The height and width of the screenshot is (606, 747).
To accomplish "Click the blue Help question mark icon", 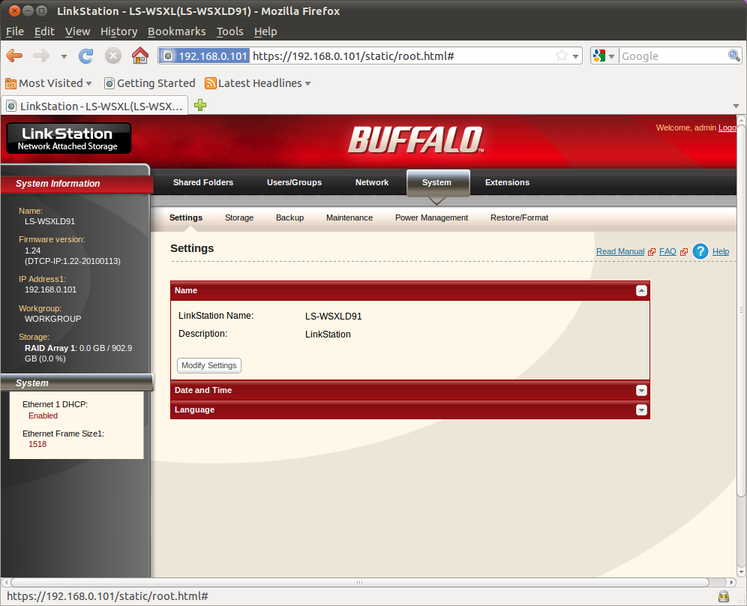I will (700, 251).
